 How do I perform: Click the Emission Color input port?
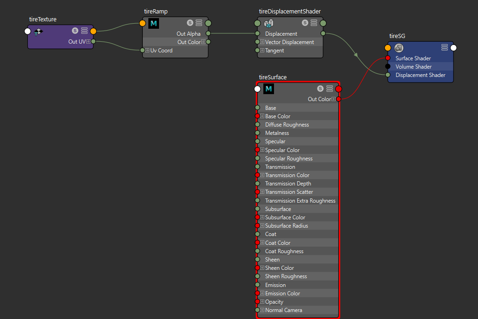[x=257, y=293]
